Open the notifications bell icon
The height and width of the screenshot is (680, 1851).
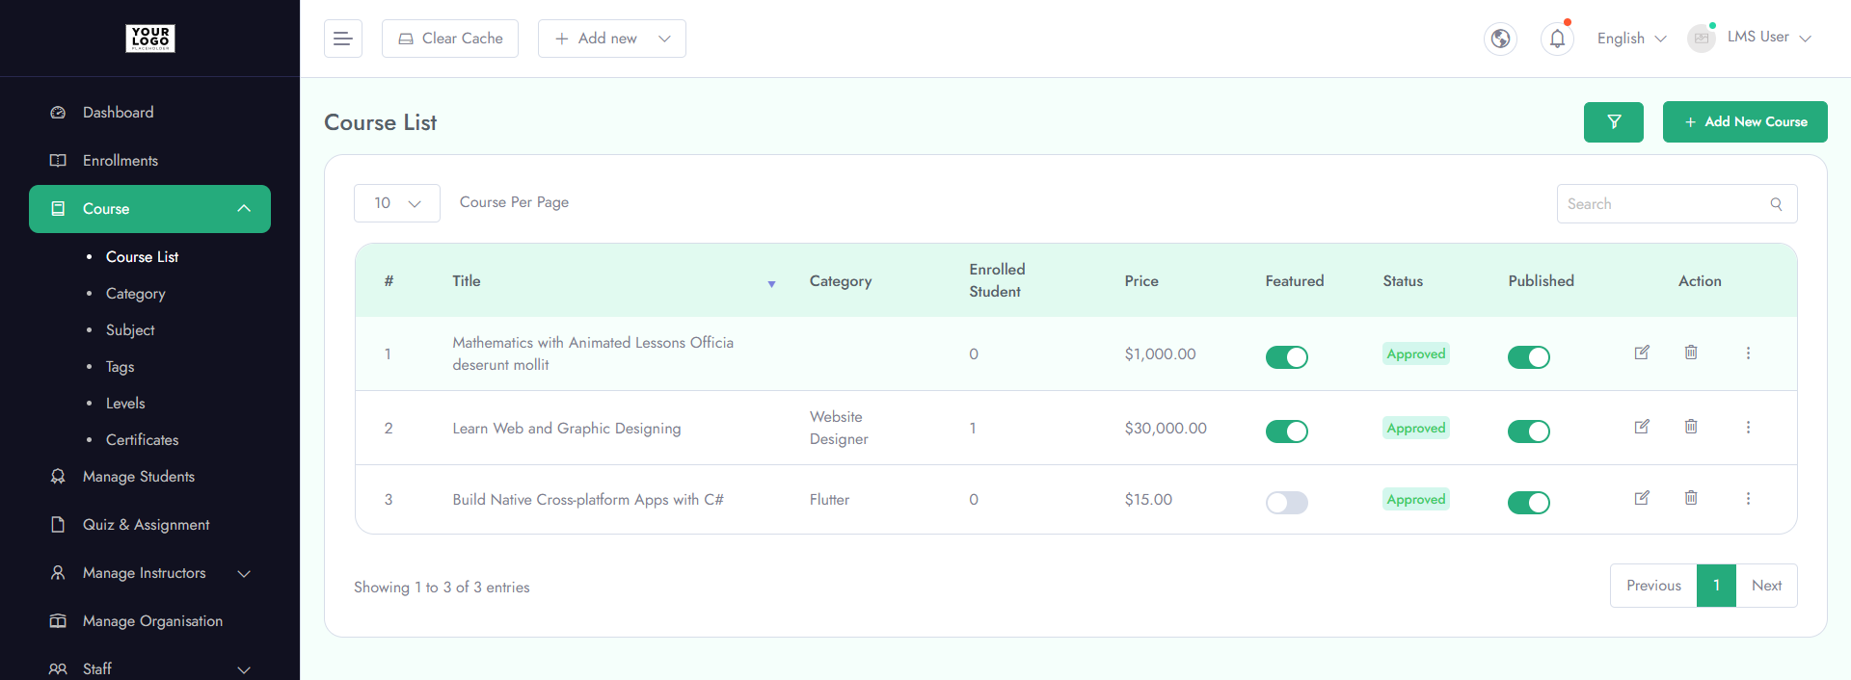pos(1557,39)
